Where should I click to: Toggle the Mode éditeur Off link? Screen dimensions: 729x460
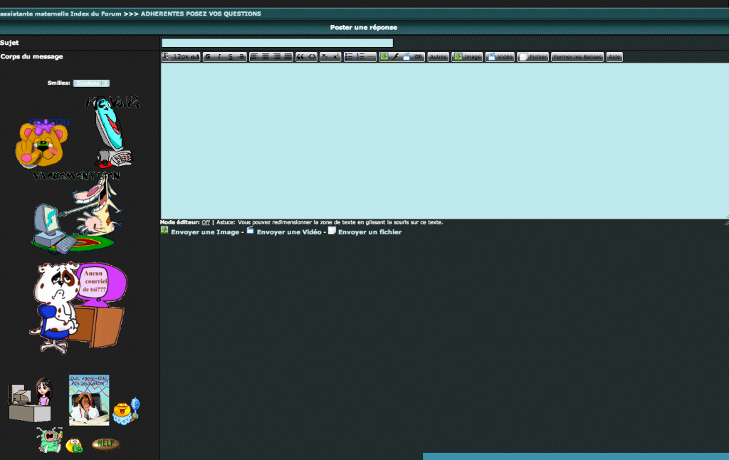click(x=206, y=222)
